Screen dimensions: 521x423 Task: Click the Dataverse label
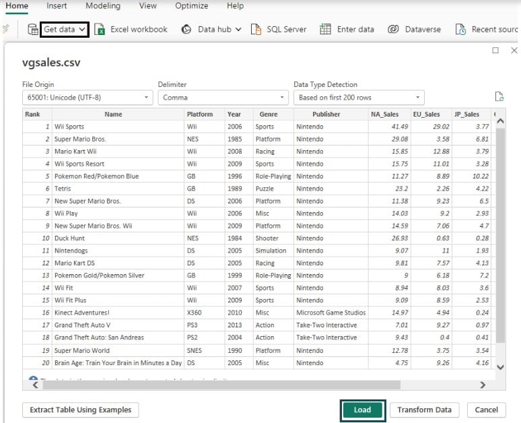click(423, 30)
